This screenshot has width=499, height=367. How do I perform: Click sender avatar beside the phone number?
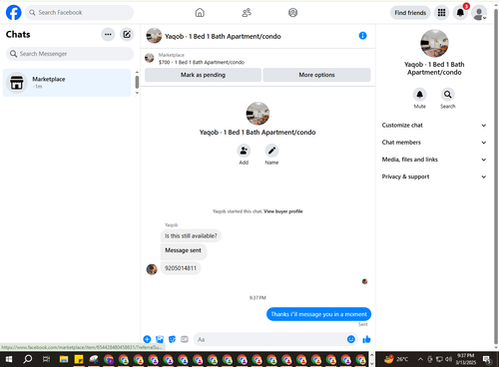pyautogui.click(x=152, y=269)
